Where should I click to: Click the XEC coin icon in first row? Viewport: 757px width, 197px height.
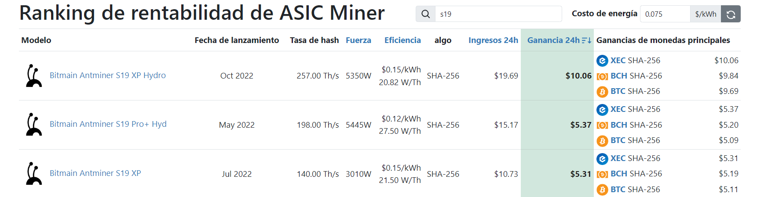[602, 61]
